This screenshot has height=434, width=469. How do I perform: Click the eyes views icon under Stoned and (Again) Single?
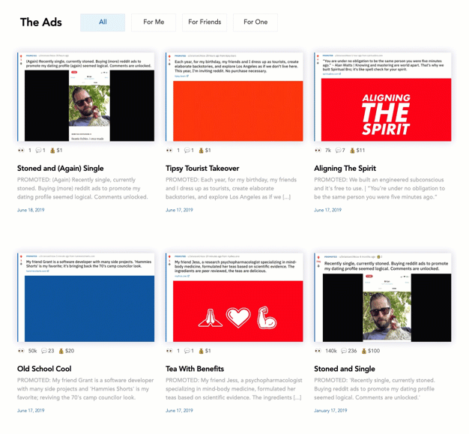[21, 150]
